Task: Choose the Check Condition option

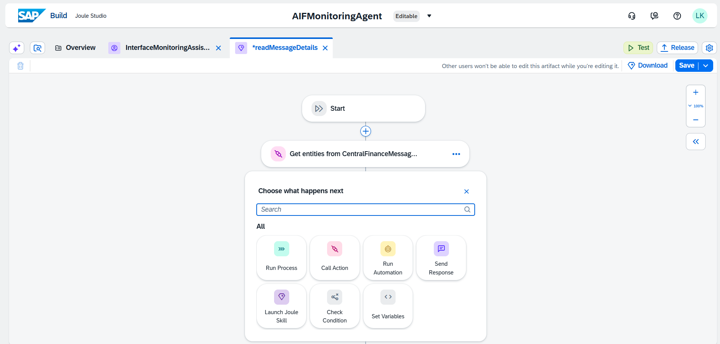Action: point(335,306)
